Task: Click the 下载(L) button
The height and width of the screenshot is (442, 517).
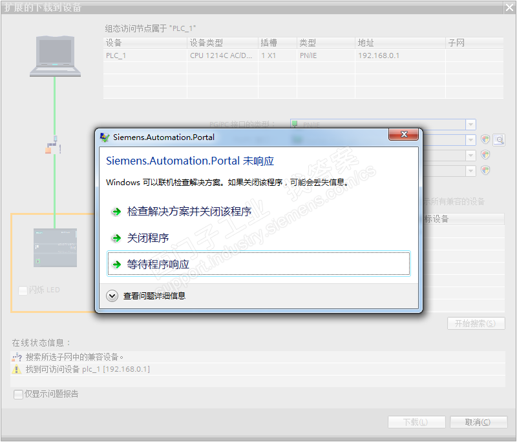Action: [x=416, y=422]
